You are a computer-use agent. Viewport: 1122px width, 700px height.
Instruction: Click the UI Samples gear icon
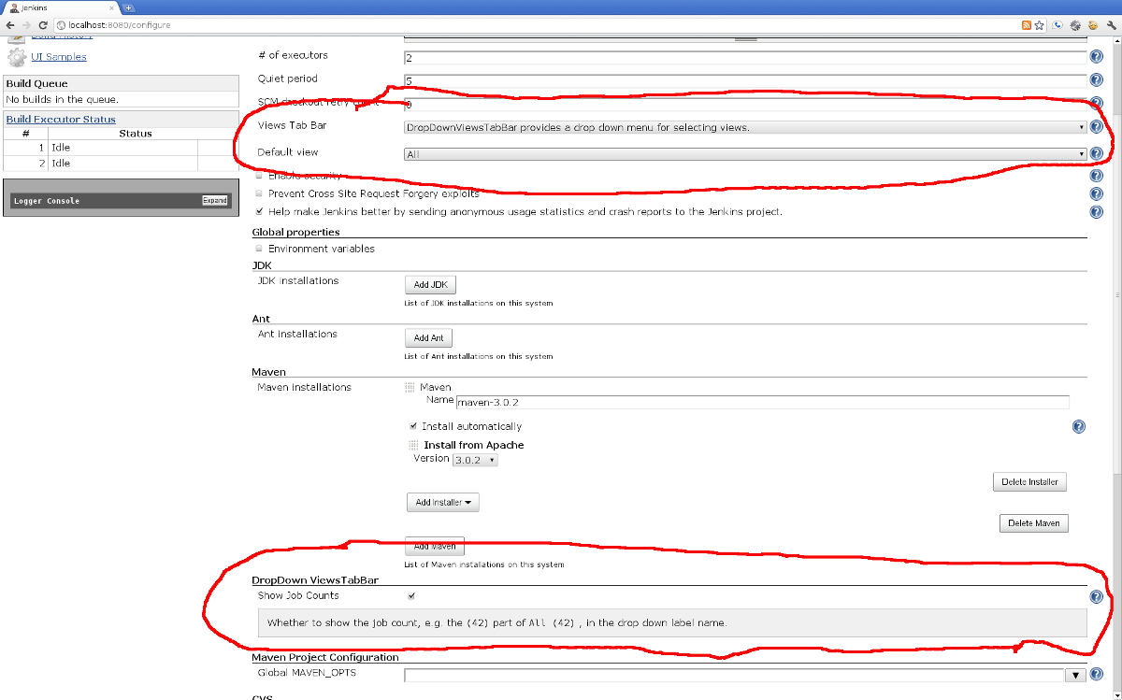coord(16,58)
